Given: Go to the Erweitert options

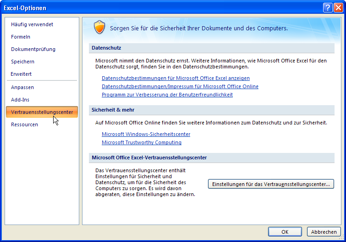Looking at the screenshot, I should [21, 74].
